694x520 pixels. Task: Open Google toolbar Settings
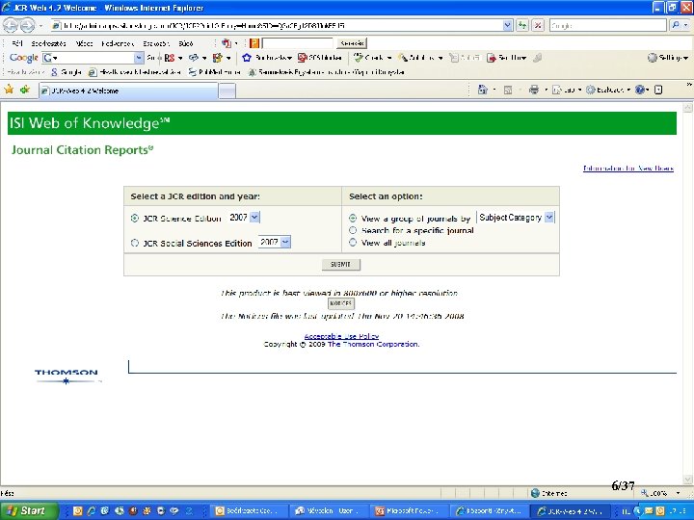pyautogui.click(x=667, y=58)
